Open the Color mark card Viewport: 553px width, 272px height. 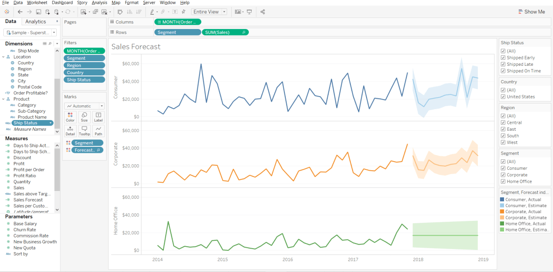coord(70,117)
